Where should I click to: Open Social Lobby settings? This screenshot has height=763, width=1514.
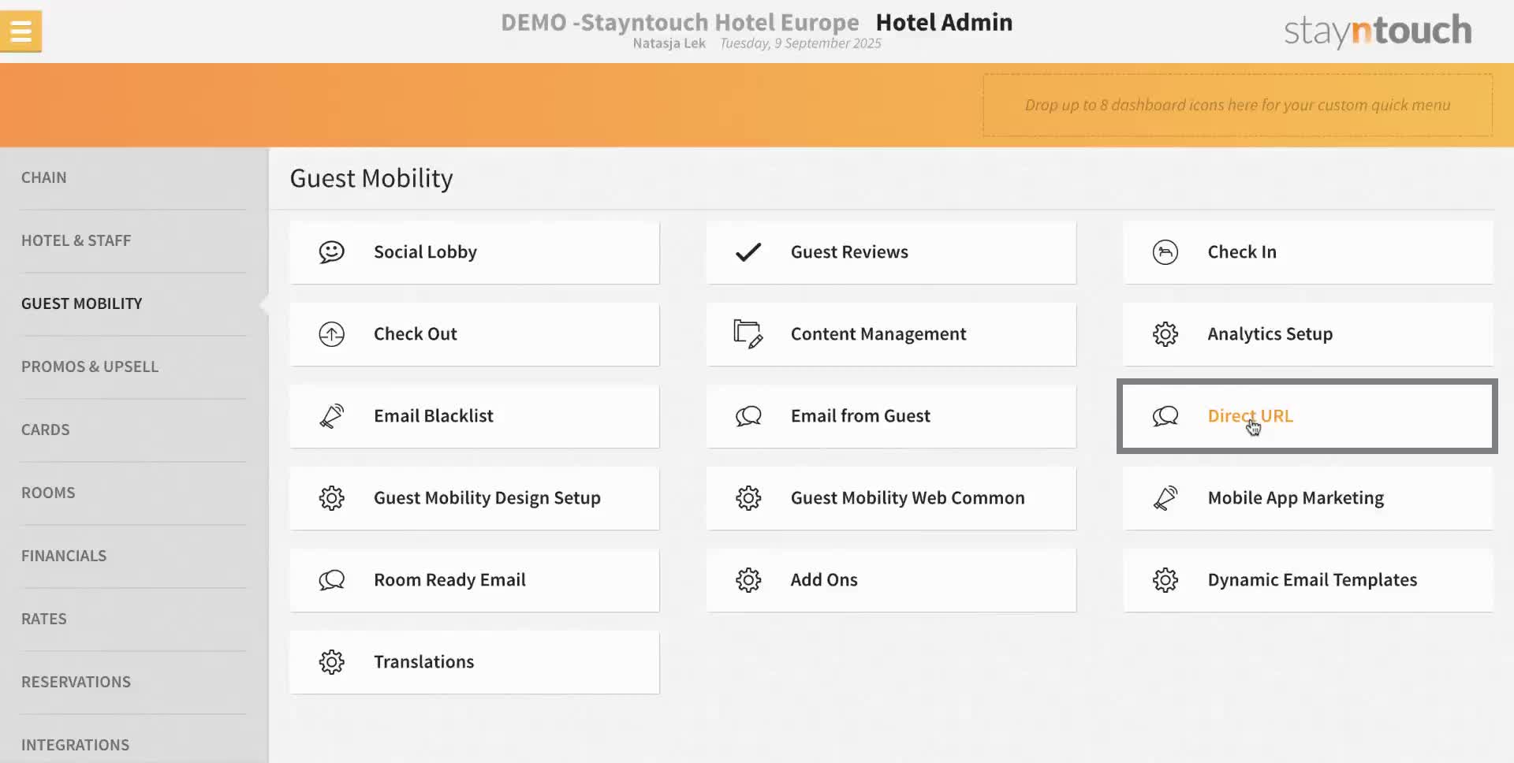474,252
